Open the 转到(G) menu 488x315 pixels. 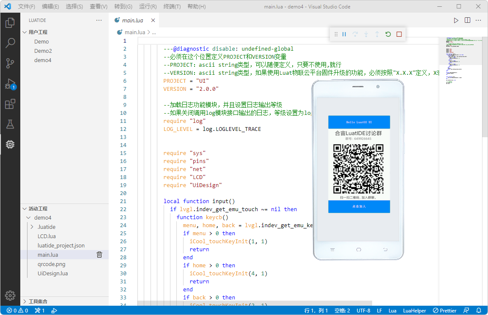(123, 6)
